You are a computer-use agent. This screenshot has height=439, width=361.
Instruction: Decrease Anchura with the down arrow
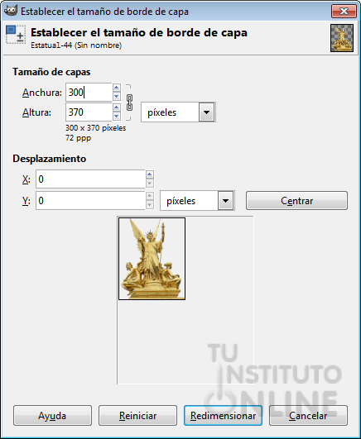tap(117, 97)
